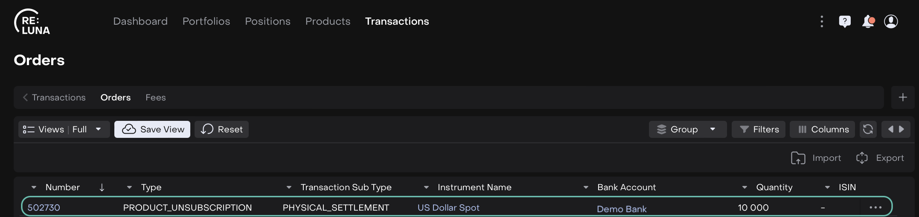Click the RE:LUNA logo
This screenshot has width=919, height=217.
32,22
